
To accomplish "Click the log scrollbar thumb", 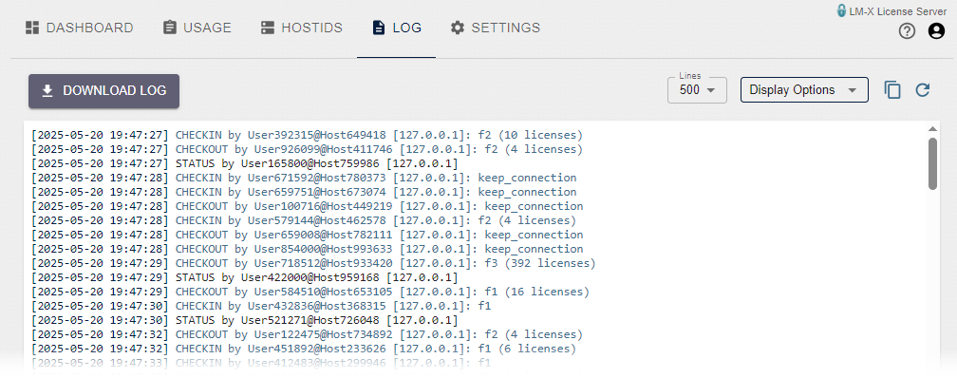I will [x=932, y=163].
